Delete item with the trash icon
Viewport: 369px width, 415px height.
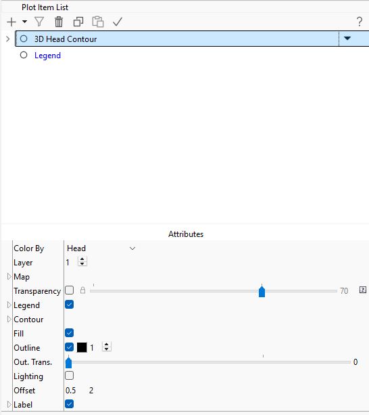pos(59,22)
